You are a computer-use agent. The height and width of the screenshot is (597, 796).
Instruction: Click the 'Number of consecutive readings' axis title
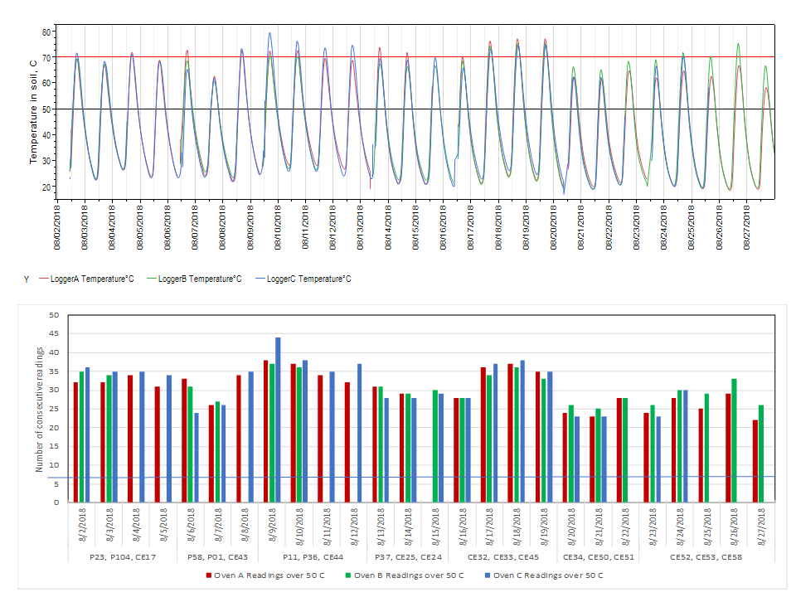coord(39,409)
